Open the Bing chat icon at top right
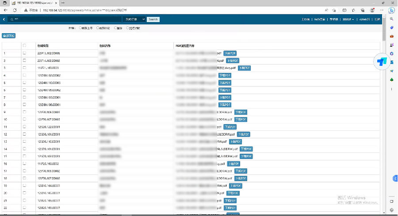This screenshot has width=398, height=216. pos(392,10)
